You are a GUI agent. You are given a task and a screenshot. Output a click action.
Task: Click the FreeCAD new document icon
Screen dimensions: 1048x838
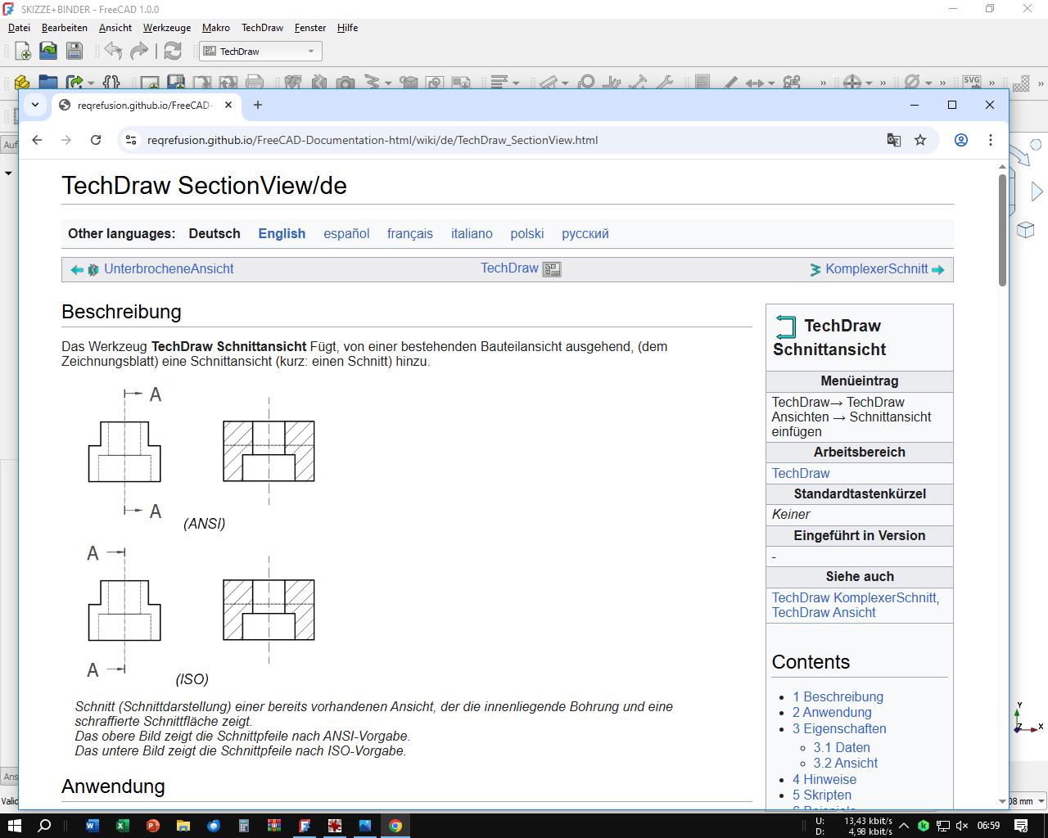[x=23, y=51]
